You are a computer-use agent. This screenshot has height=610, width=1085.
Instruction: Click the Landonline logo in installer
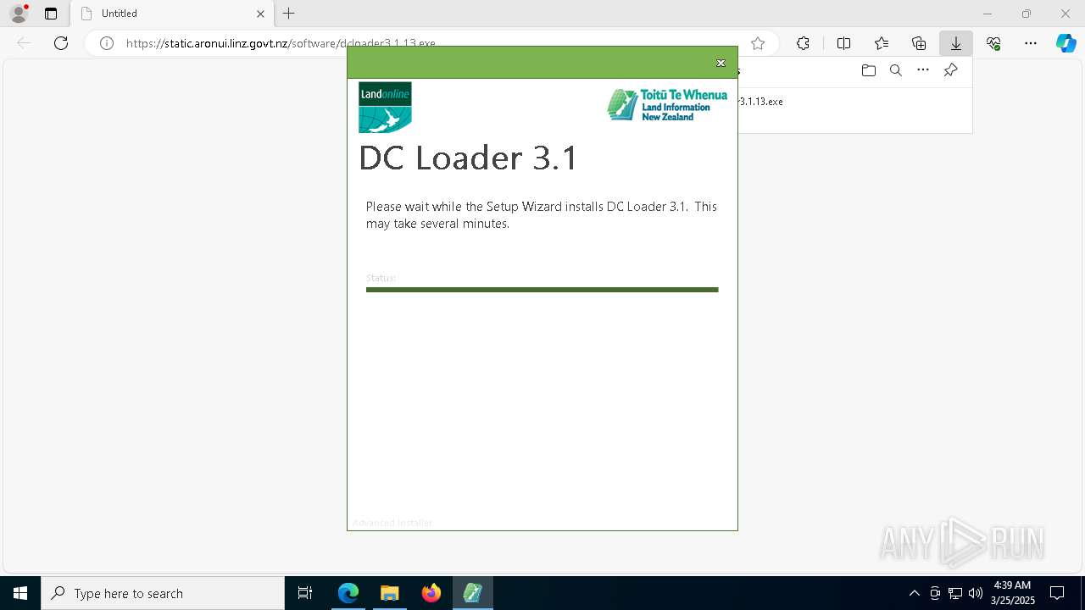click(385, 107)
